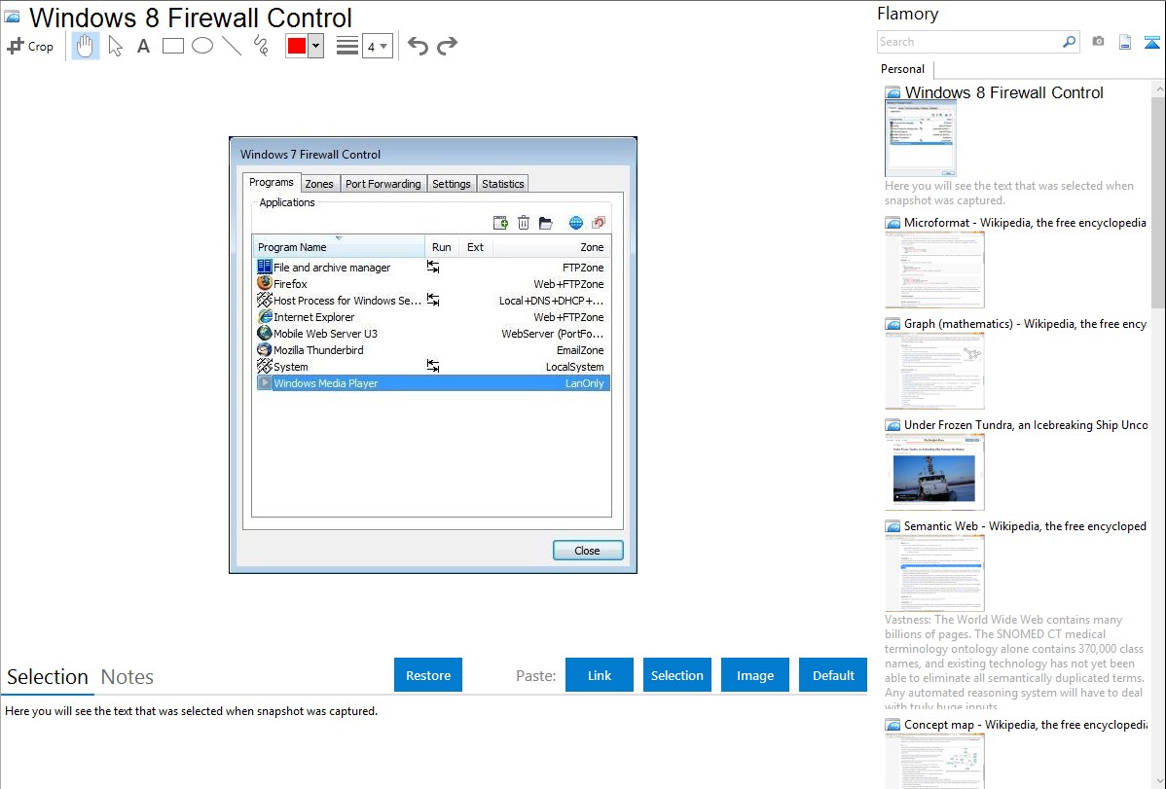Sort by the Run column header
The image size is (1166, 789).
pyautogui.click(x=442, y=247)
